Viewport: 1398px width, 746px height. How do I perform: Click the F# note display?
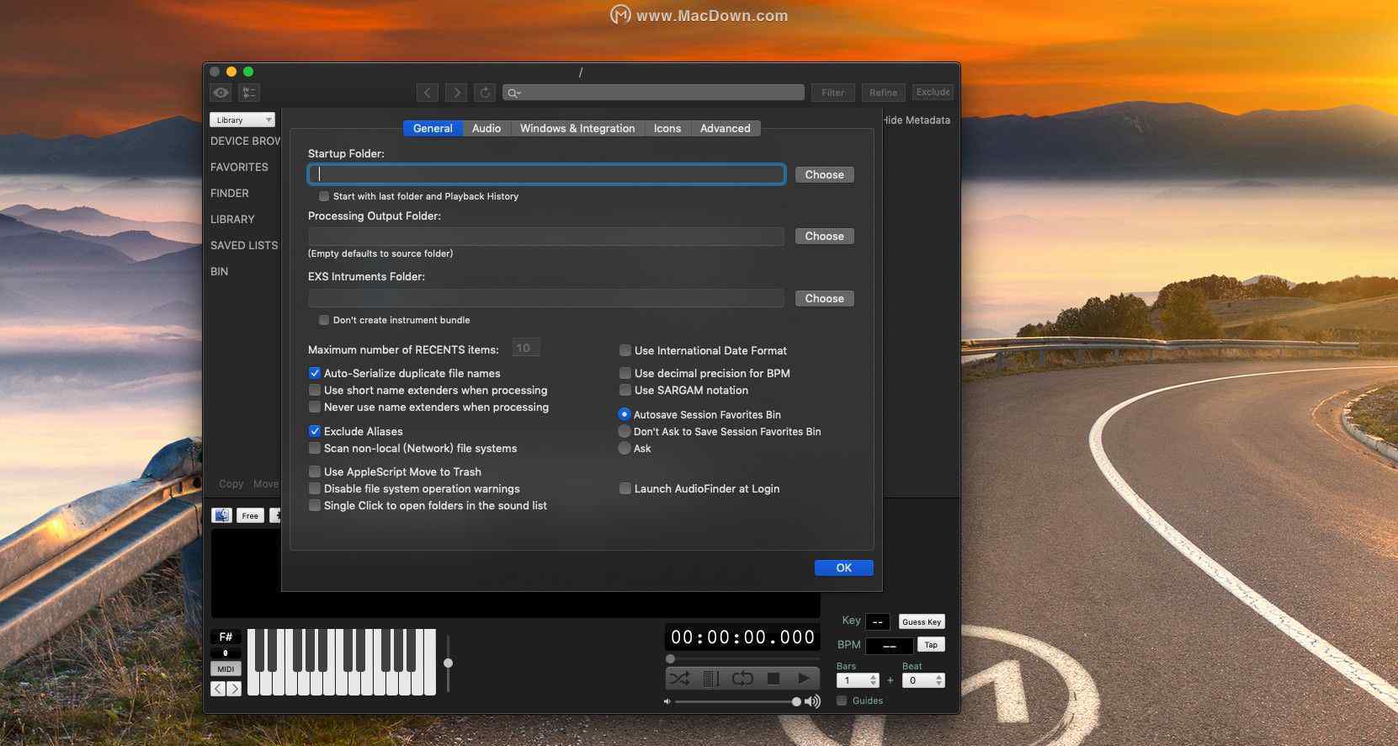click(226, 637)
